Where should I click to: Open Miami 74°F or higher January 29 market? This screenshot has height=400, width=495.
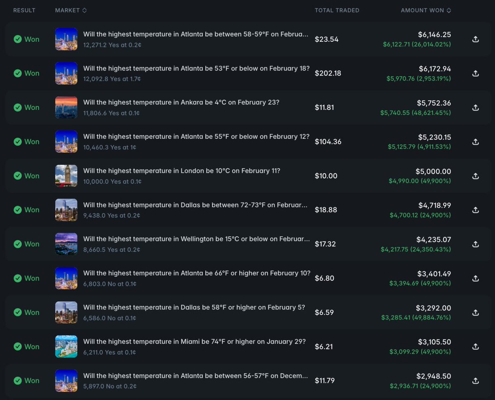click(195, 342)
